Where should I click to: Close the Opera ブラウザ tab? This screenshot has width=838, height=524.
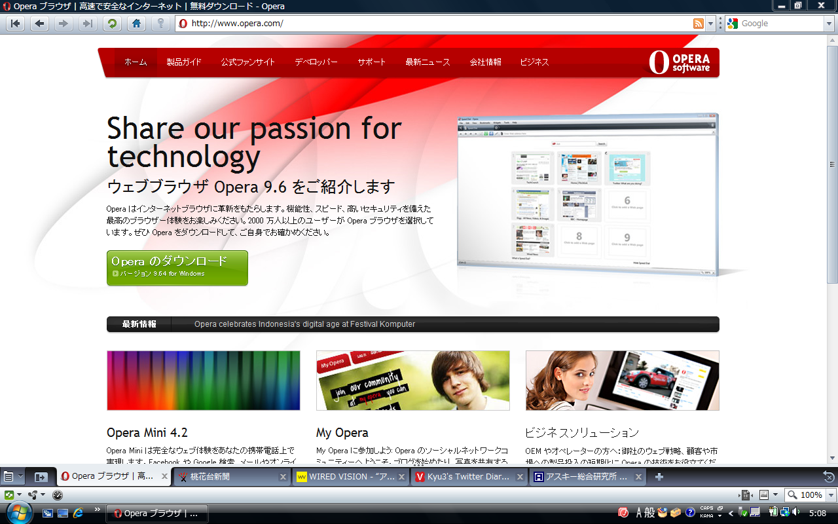164,477
